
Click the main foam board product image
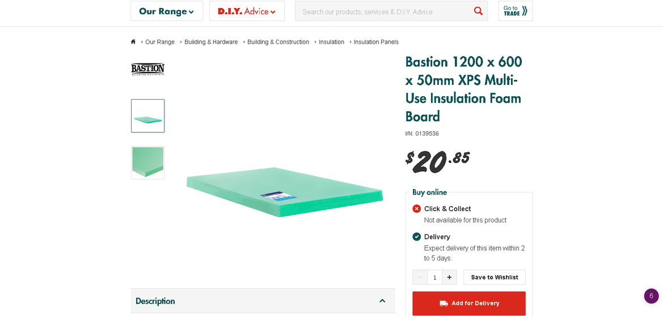[x=285, y=191]
